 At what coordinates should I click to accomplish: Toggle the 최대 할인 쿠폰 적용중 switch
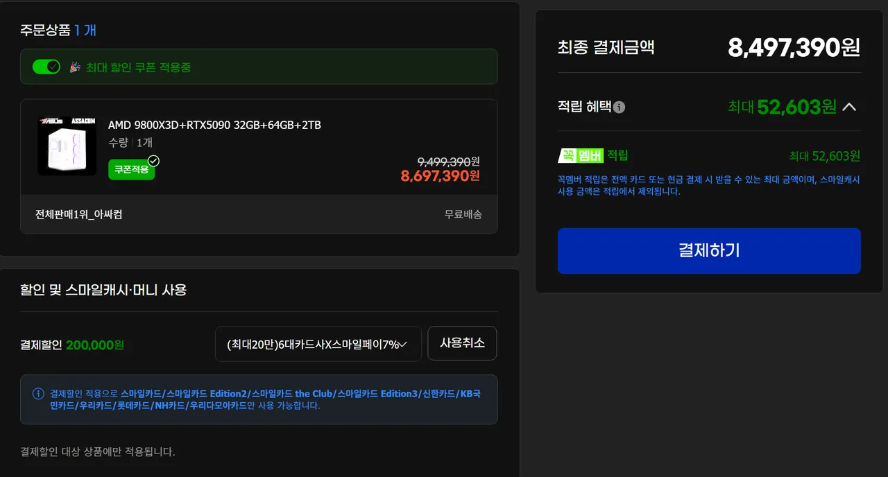click(x=46, y=67)
